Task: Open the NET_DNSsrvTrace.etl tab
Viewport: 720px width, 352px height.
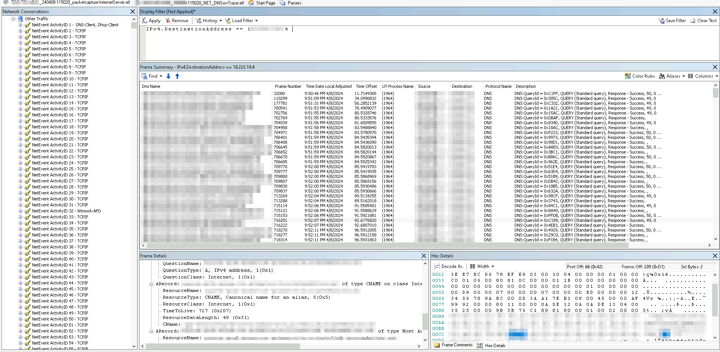Action: [x=190, y=3]
